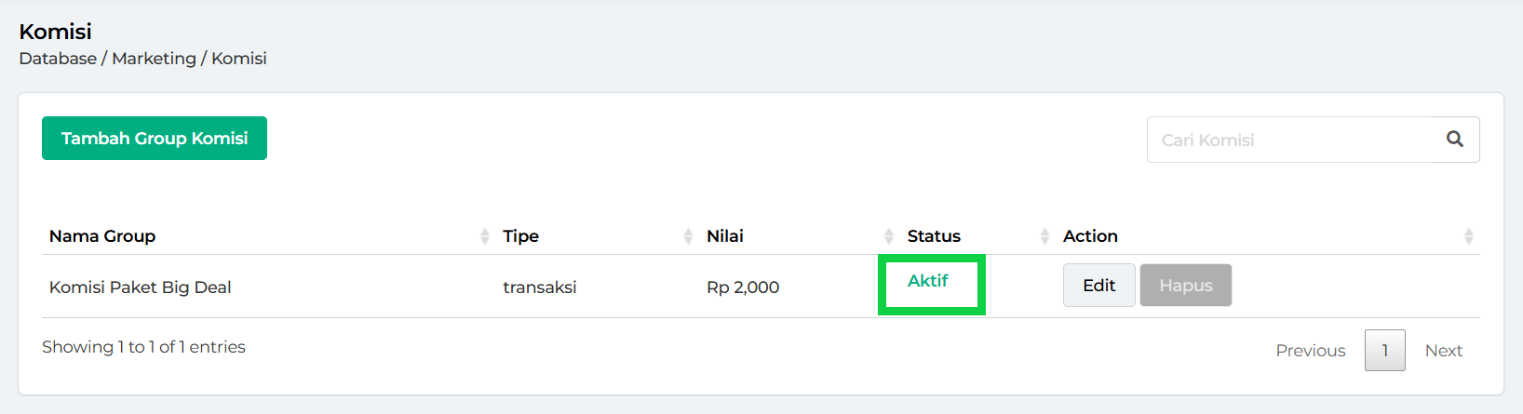Sort by Nama Group column arrows

(484, 236)
